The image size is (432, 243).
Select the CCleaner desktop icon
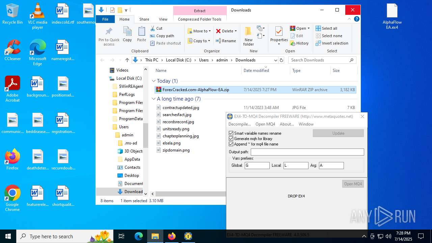pos(12,50)
